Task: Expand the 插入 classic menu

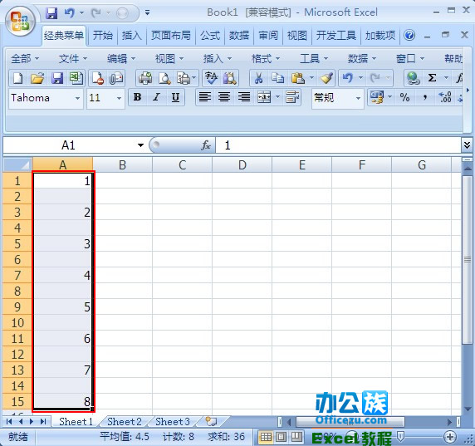Action: pos(218,58)
